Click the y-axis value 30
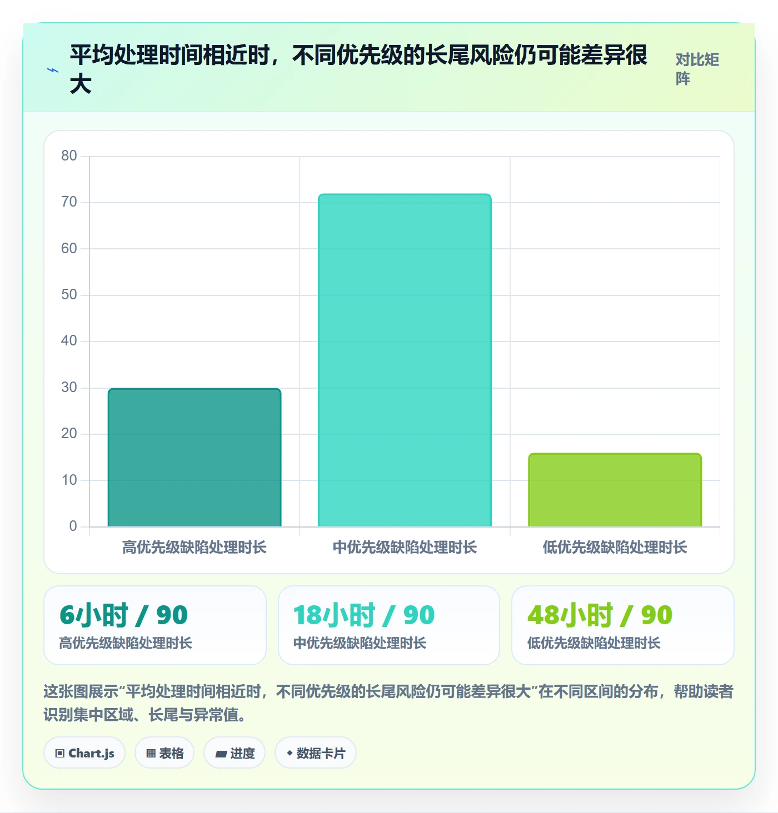This screenshot has height=813, width=778. pos(69,388)
